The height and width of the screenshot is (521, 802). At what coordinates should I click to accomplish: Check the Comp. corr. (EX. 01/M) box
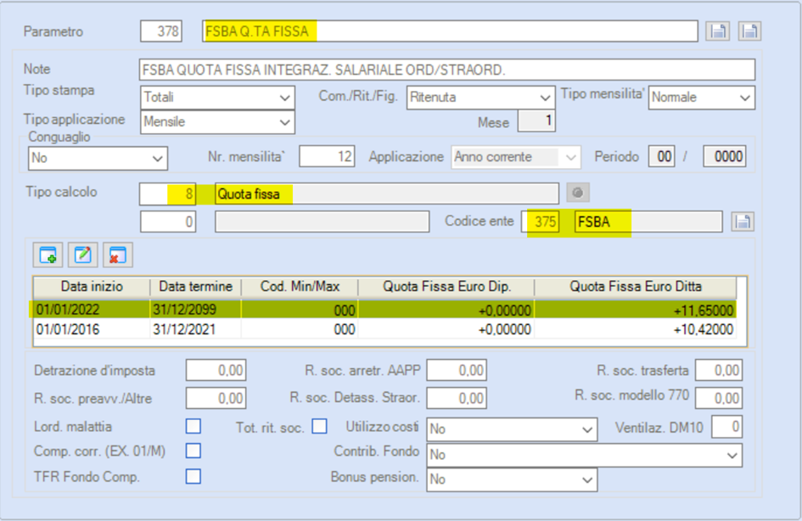[x=193, y=451]
